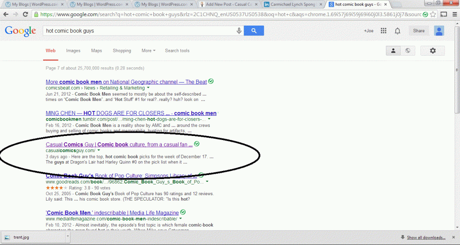Open Google notifications bell
The height and width of the screenshot is (245, 460).
[398, 31]
